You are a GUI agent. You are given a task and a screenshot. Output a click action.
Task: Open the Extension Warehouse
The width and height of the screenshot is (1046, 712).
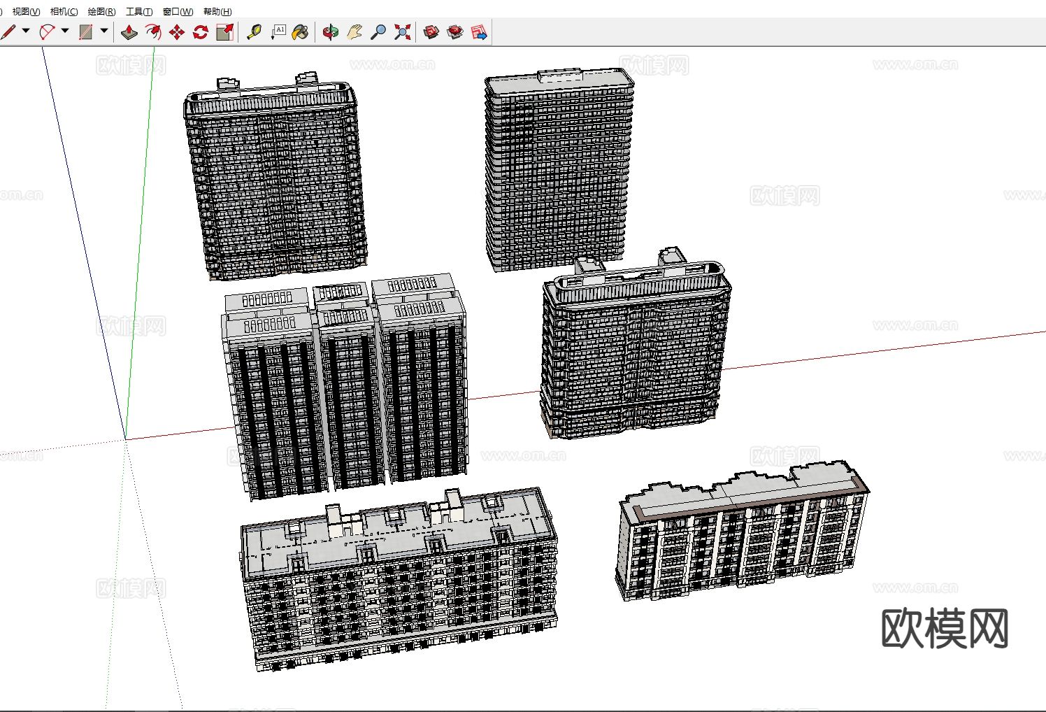tap(455, 32)
